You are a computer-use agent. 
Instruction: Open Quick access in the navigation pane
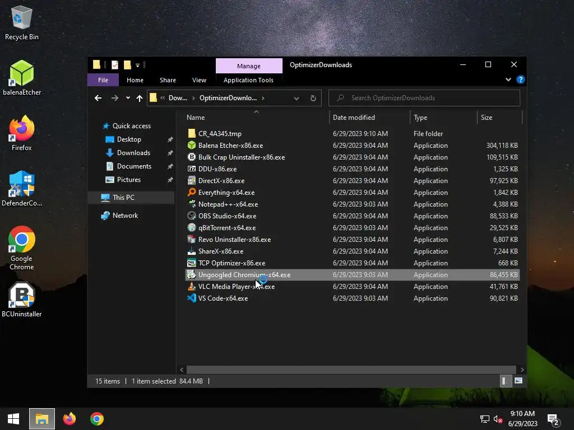[131, 126]
